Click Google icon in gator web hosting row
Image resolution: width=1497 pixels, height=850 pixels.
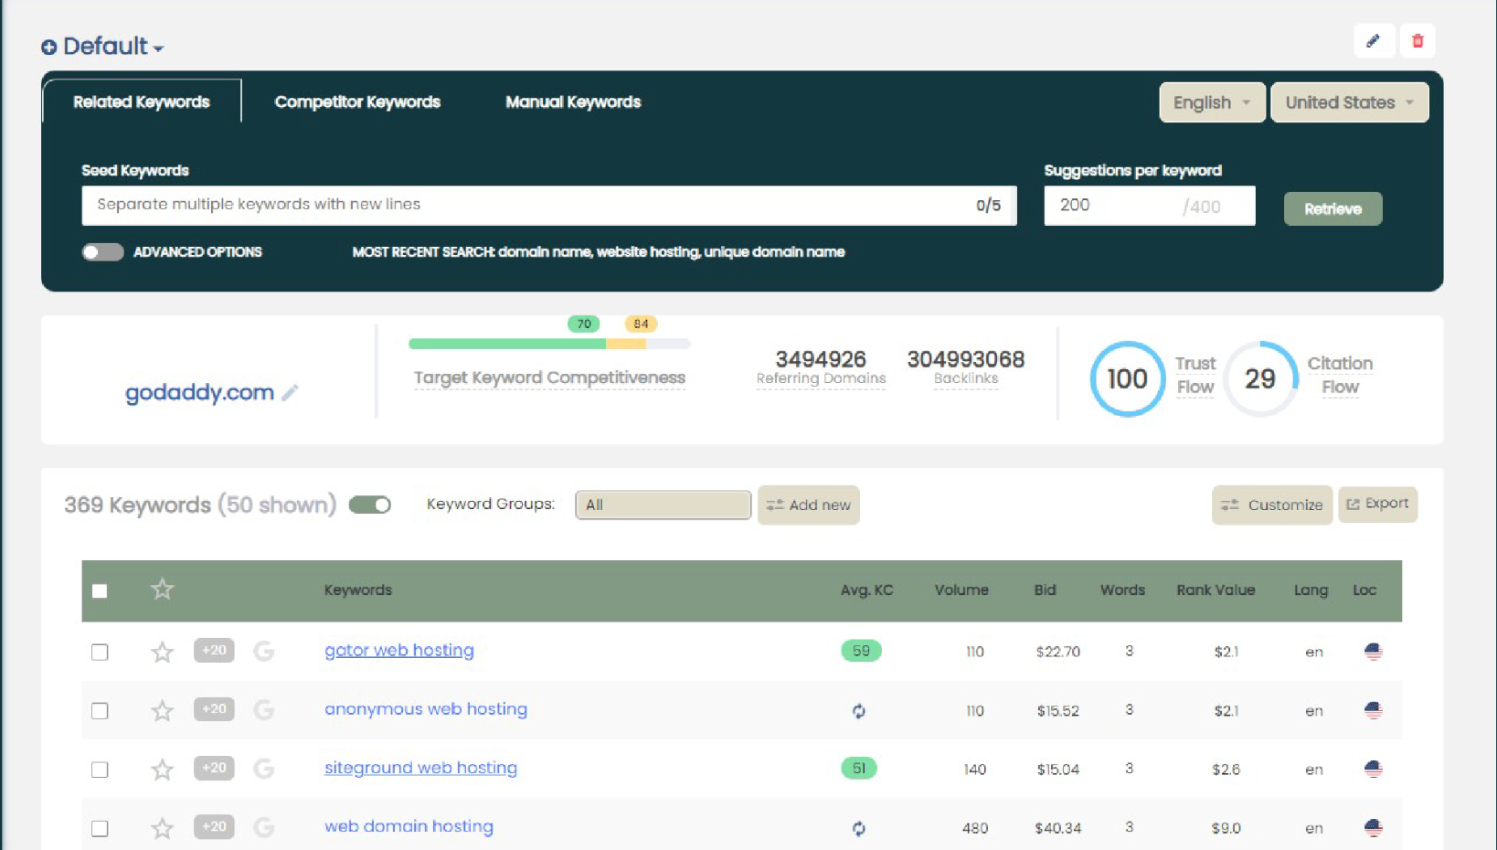pos(263,652)
